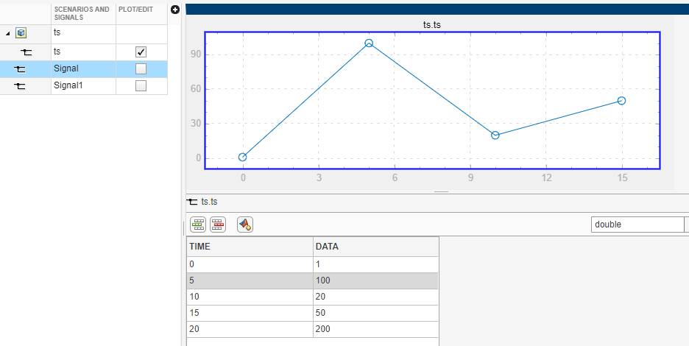This screenshot has height=346, width=689.
Task: Click the ts.ts label above the table toolbar
Action: 209,202
